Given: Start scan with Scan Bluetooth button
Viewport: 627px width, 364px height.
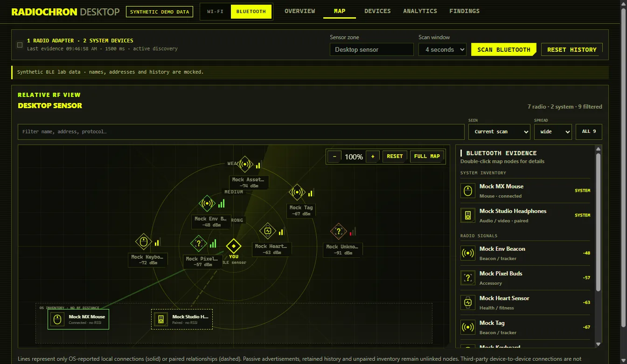Looking at the screenshot, I should coord(503,49).
